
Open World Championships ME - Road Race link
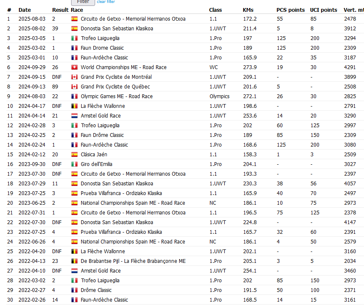(x=123, y=67)
